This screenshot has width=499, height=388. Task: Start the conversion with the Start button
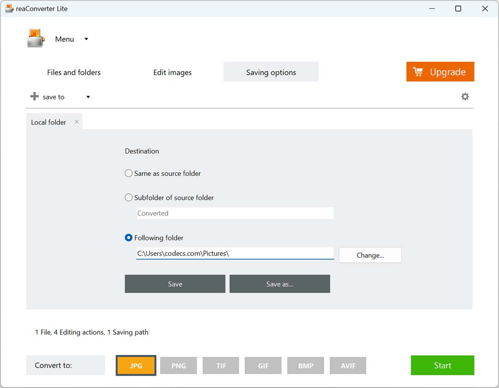442,365
